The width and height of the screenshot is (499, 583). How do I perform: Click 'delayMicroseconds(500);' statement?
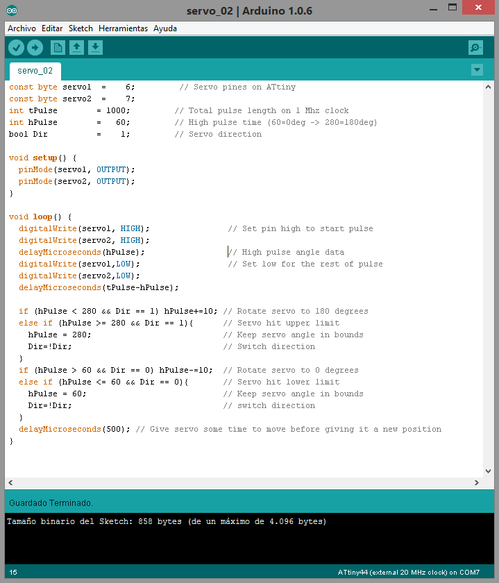click(x=74, y=430)
